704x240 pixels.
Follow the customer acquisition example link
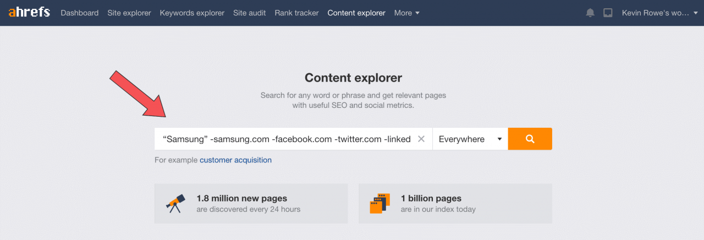[235, 160]
